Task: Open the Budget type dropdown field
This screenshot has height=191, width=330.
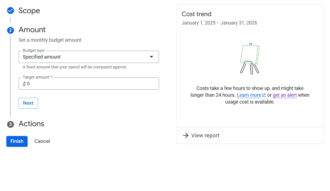Action: pyautogui.click(x=85, y=57)
